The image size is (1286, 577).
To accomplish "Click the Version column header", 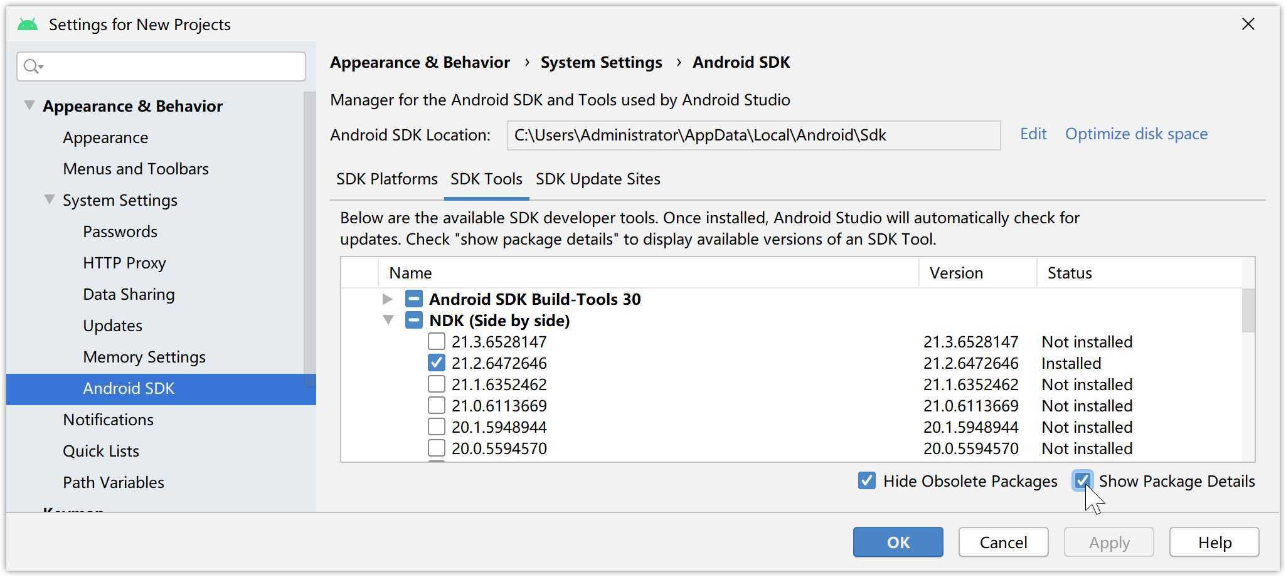I will [x=977, y=273].
